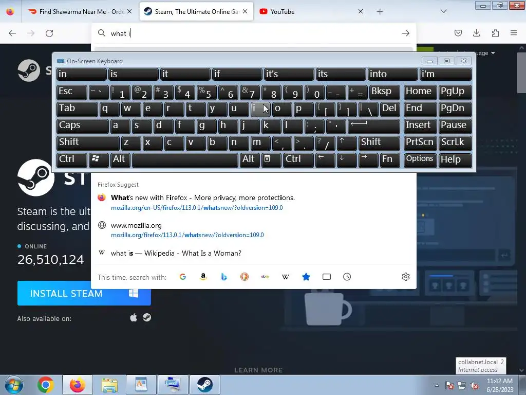This screenshot has height=395, width=526.
Task: Open Steam from the taskbar
Action: tap(204, 385)
